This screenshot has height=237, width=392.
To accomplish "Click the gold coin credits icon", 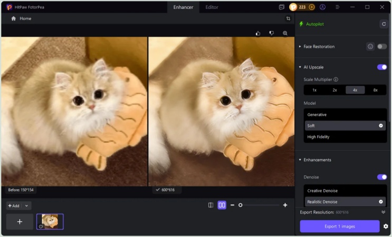I will (293, 7).
